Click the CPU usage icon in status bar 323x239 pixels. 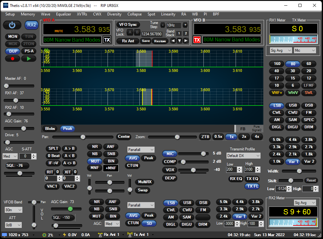44,235
